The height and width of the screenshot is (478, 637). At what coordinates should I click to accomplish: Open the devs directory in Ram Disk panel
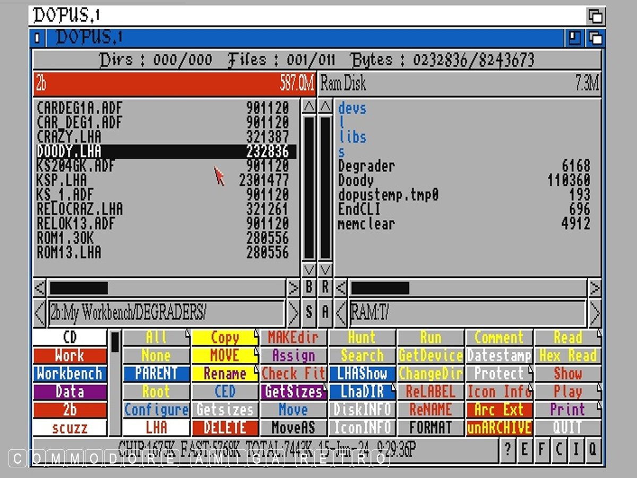point(352,108)
